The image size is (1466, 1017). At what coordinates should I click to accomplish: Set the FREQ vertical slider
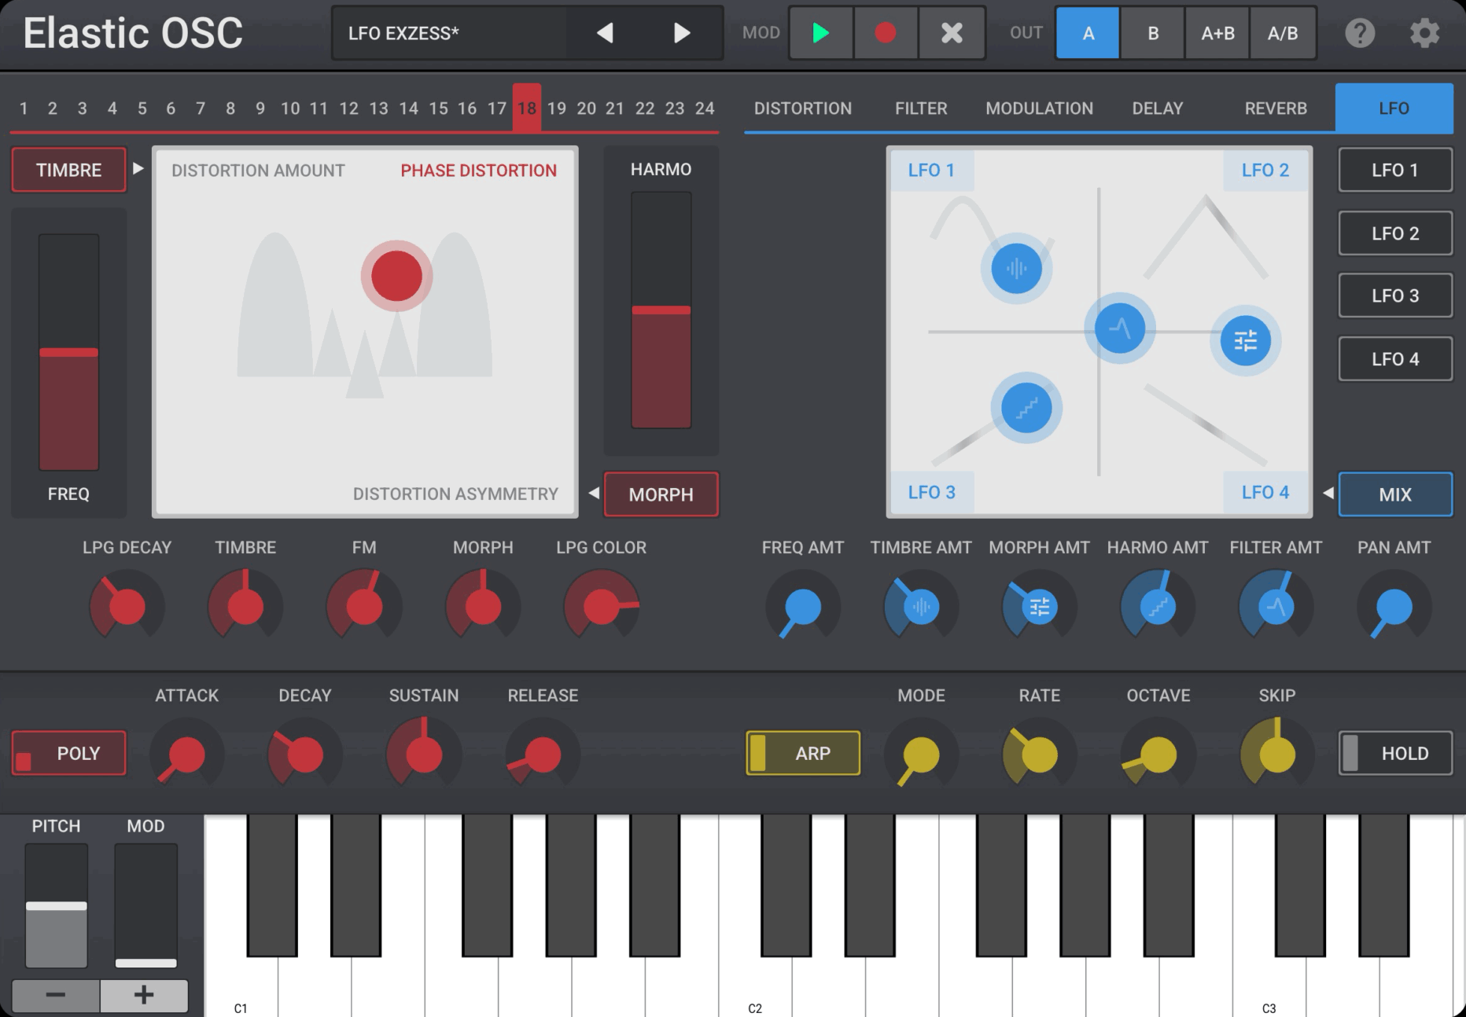pyautogui.click(x=68, y=352)
